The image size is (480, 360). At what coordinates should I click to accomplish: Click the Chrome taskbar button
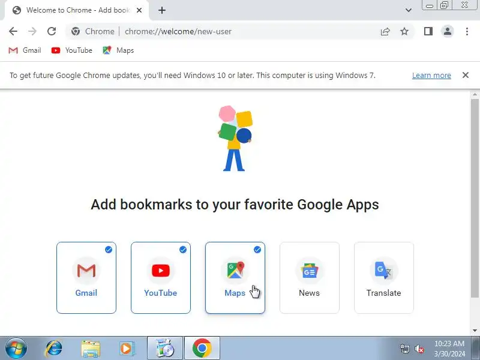point(202,349)
